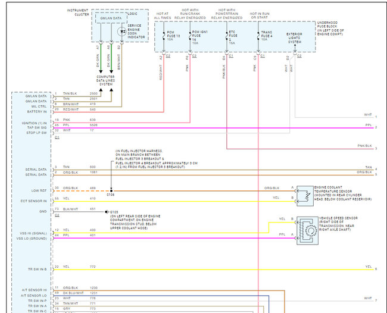
Task: Click circuit number 5526 on PPL wire
Action: tap(94, 125)
